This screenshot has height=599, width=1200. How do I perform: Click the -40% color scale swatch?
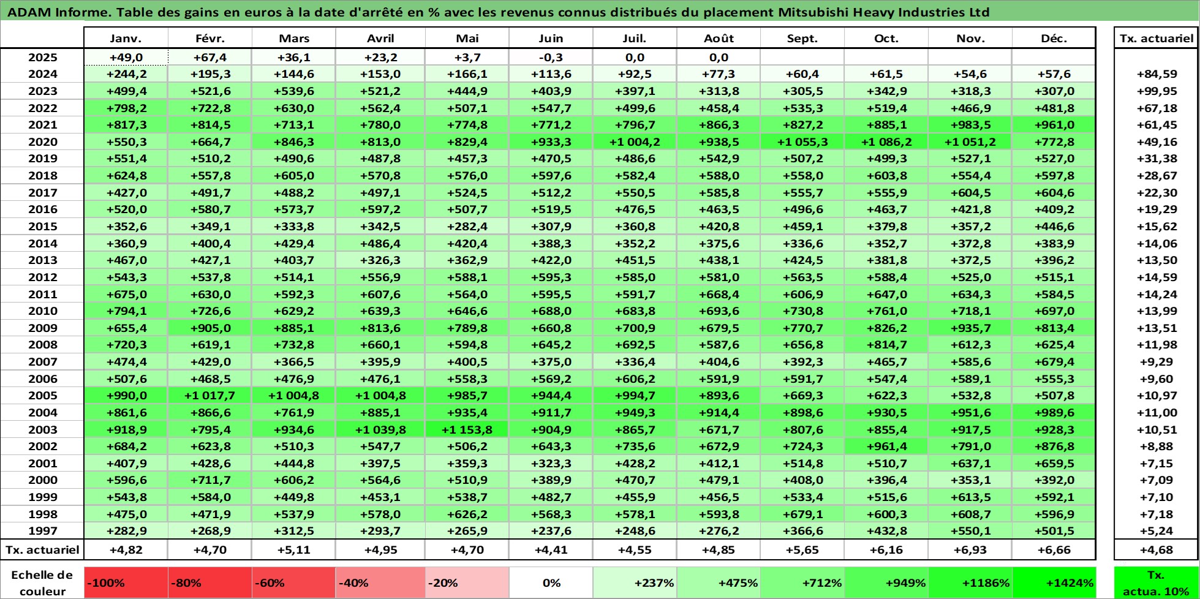[x=380, y=583]
